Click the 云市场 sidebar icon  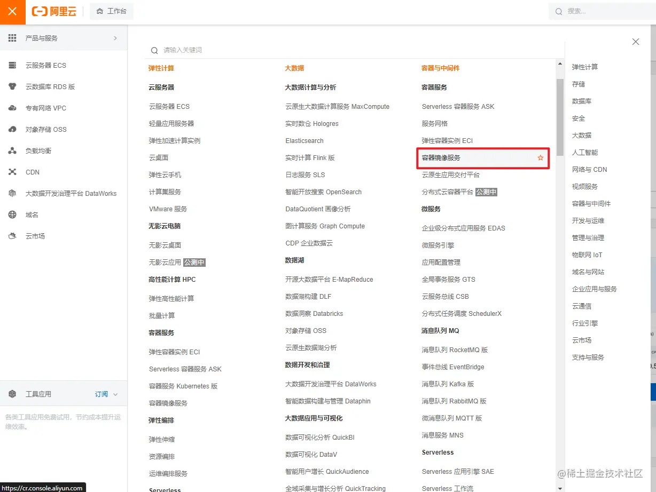tap(12, 236)
